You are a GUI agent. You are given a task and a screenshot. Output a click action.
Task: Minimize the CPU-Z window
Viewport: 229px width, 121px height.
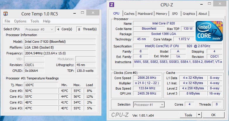(202, 4)
